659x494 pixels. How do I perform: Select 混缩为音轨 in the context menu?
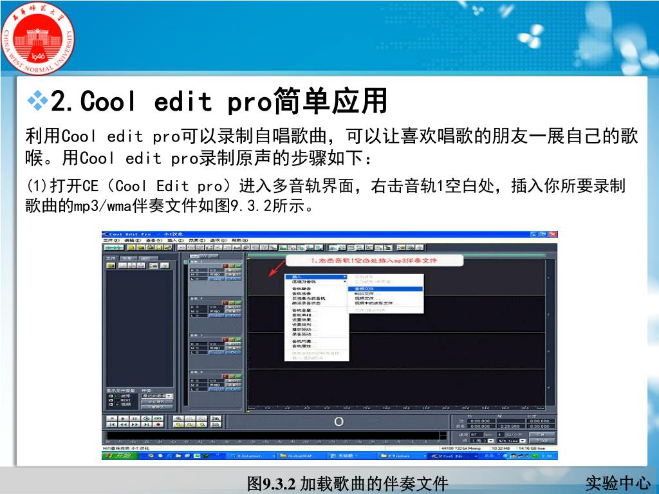point(317,282)
